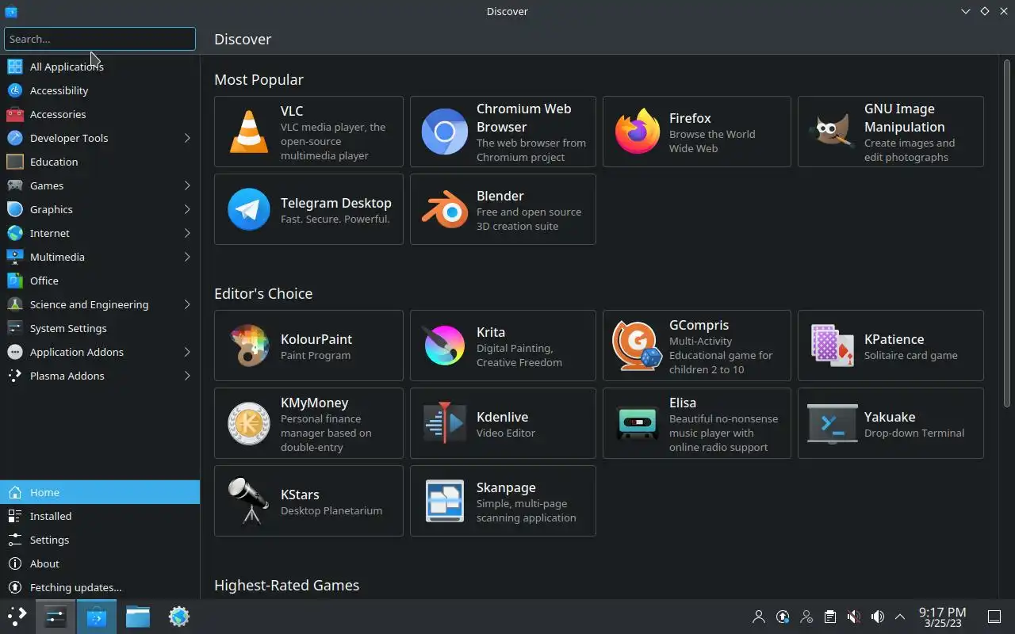Click the clipboard icon in system tray
The image size is (1015, 634).
829,617
